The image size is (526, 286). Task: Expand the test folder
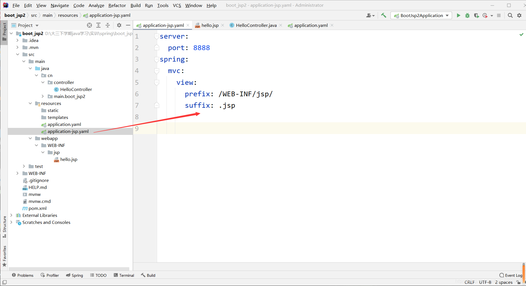click(24, 166)
